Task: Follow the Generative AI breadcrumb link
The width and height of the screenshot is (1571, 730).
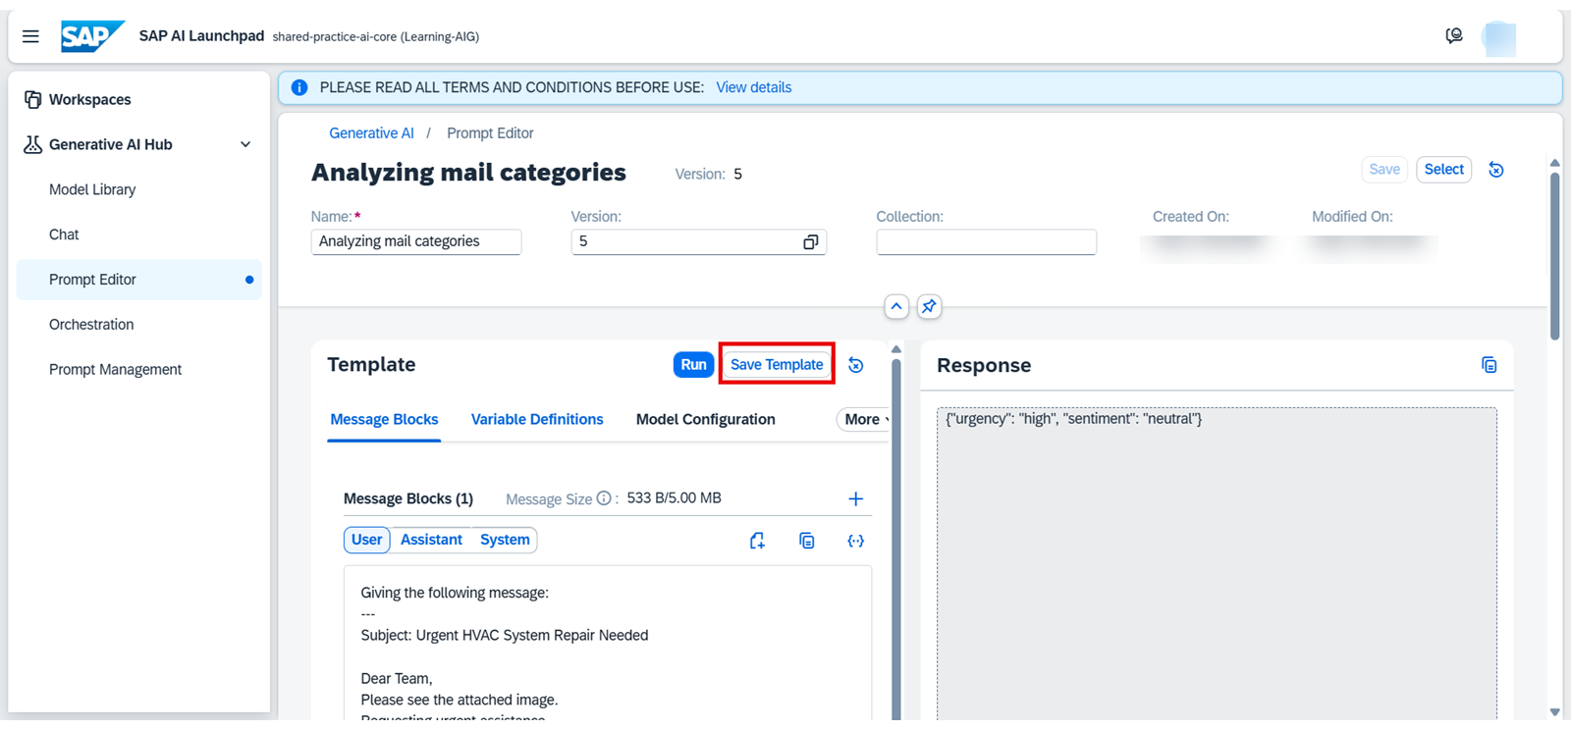Action: [371, 133]
